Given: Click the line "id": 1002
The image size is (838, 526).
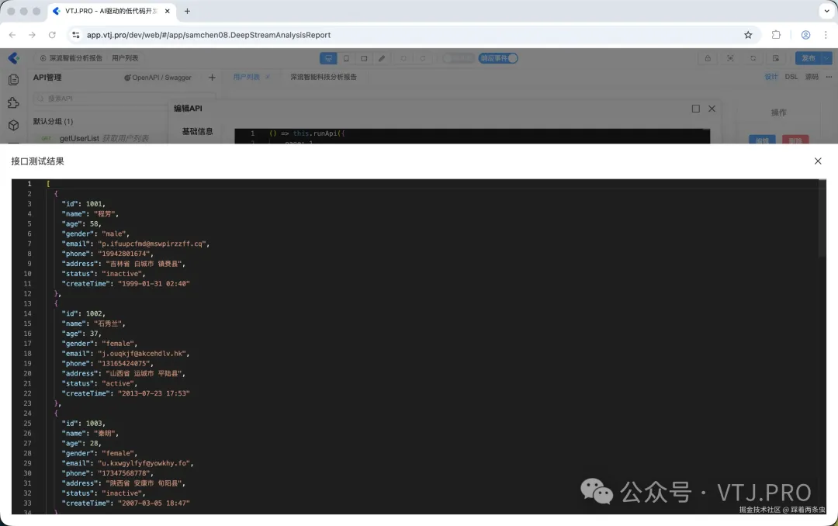Looking at the screenshot, I should click(x=83, y=313).
